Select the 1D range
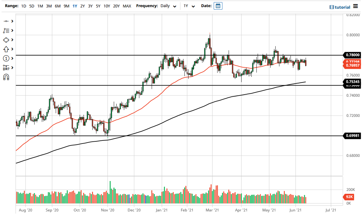This screenshot has width=363, height=217. tap(24, 6)
